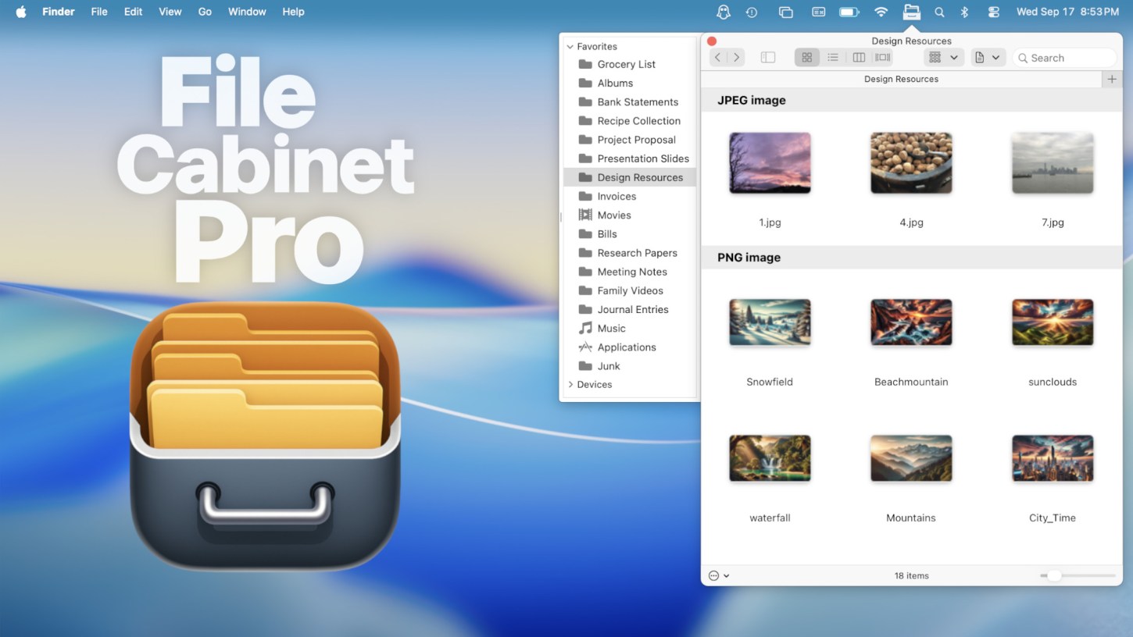Go forward with the right chevron button
The height and width of the screenshot is (637, 1133).
(x=737, y=57)
